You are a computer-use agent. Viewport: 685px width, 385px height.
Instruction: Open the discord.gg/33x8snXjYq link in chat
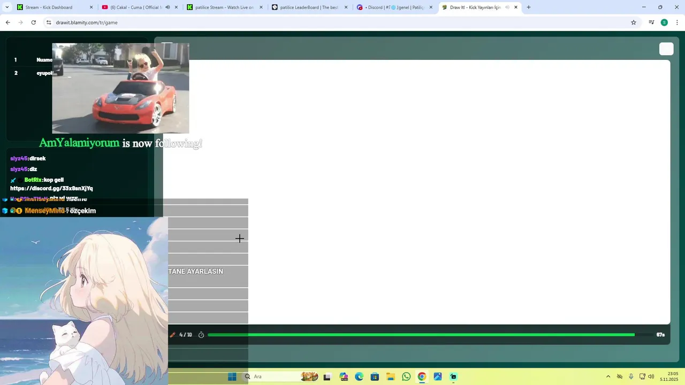[x=51, y=188]
